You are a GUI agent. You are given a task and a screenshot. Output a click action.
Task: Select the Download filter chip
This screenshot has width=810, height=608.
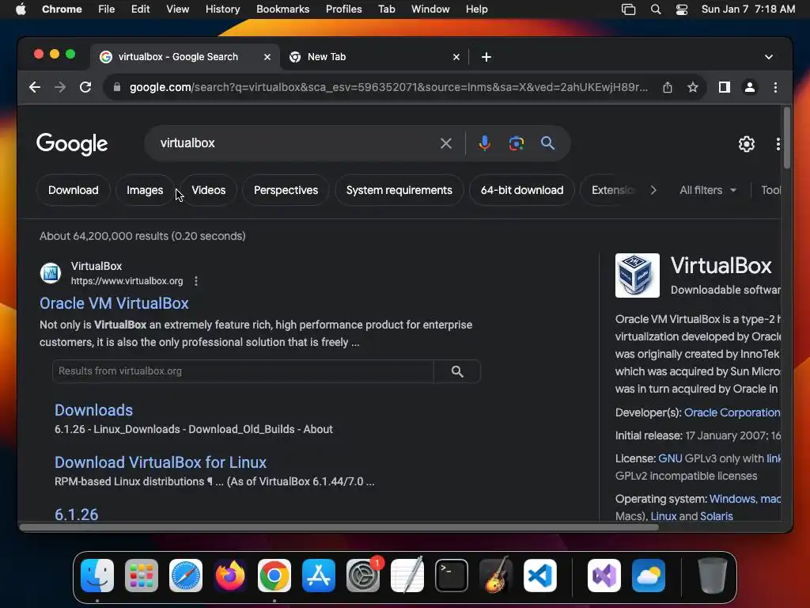74,190
